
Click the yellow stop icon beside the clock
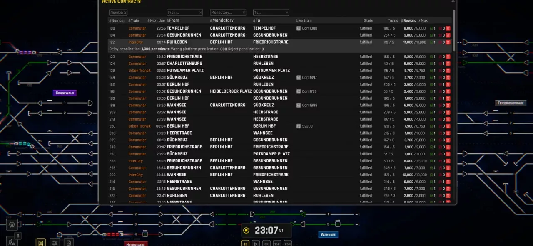246,230
